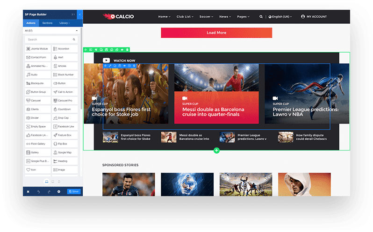Click the YouTube play icon beside Watch Now
Image resolution: width=373 pixels, height=232 pixels.
click(x=106, y=61)
